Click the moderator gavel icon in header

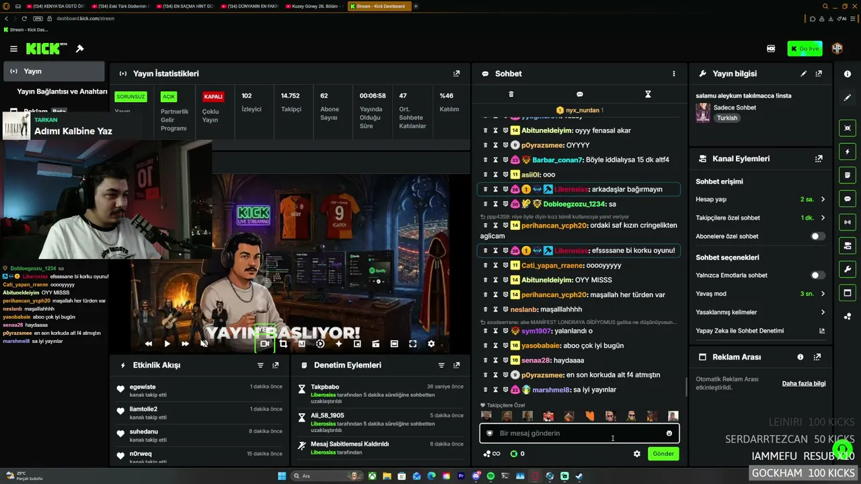pos(79,48)
